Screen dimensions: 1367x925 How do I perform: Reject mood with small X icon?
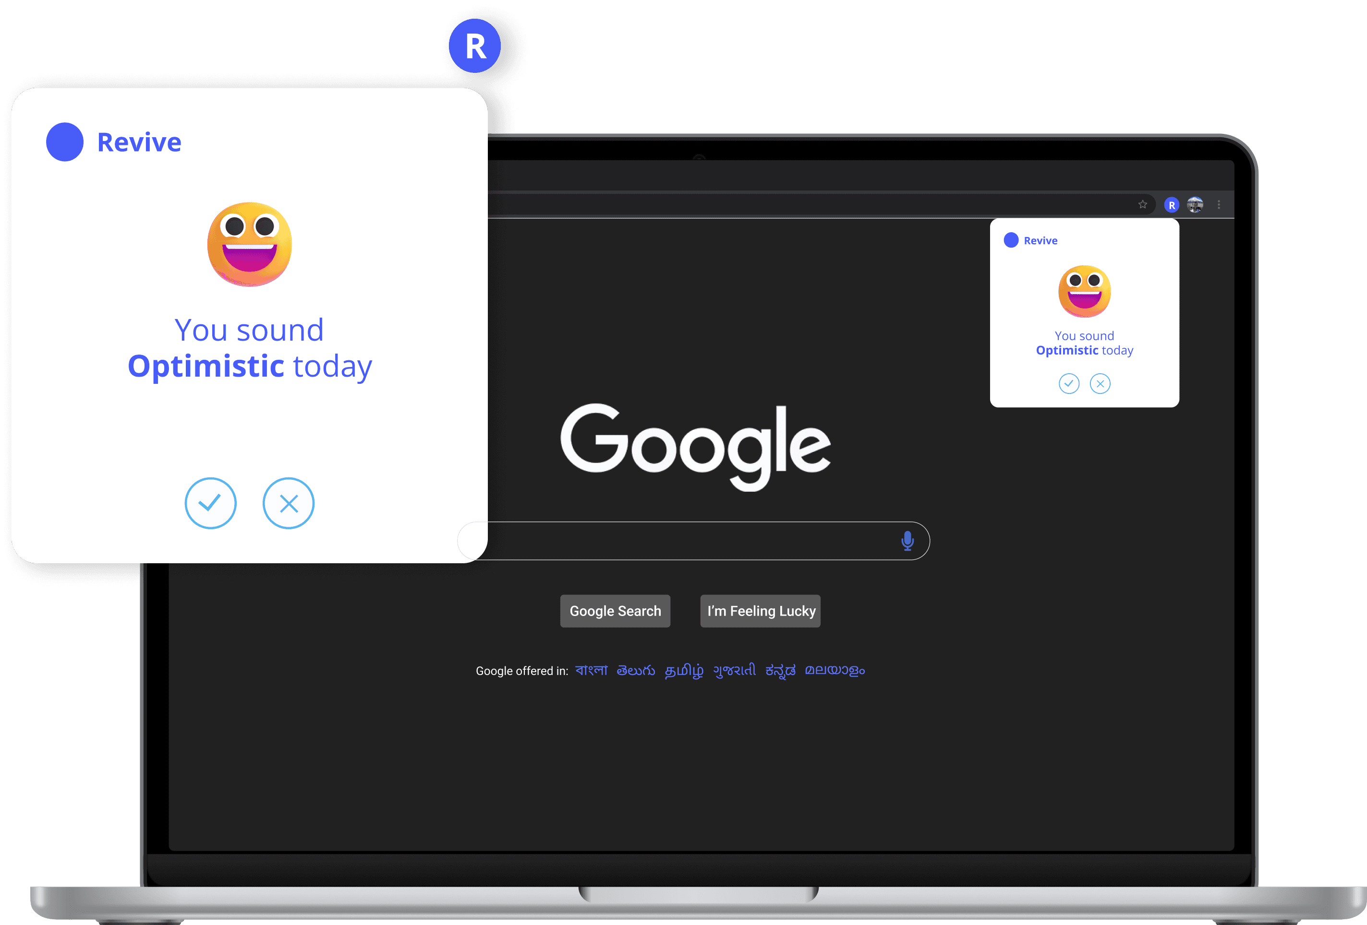(1100, 384)
